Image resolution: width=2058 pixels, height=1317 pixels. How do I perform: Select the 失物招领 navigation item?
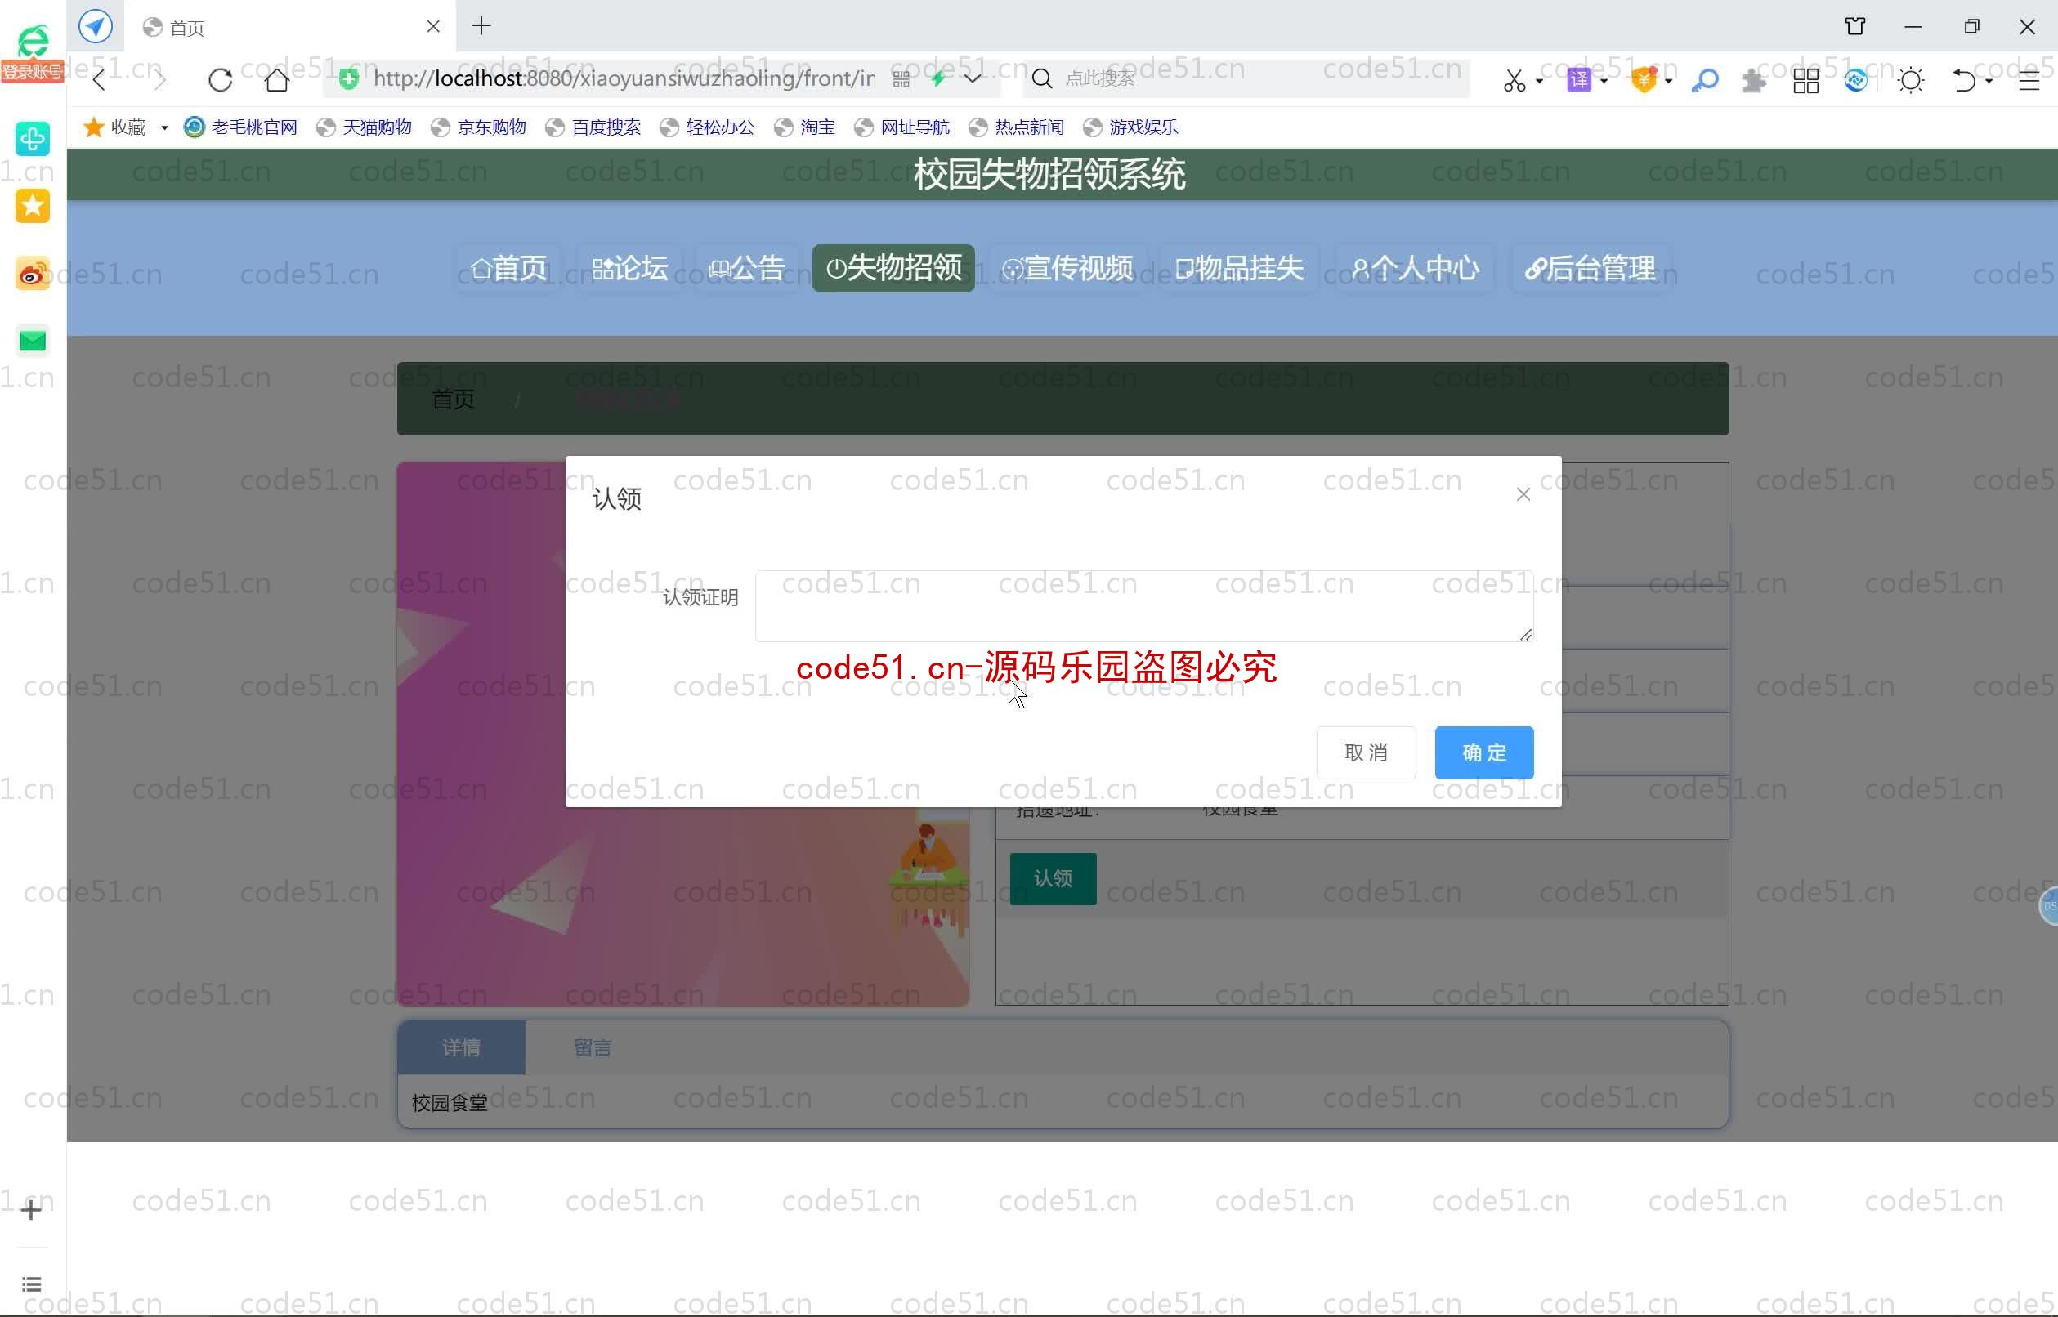[x=894, y=269]
